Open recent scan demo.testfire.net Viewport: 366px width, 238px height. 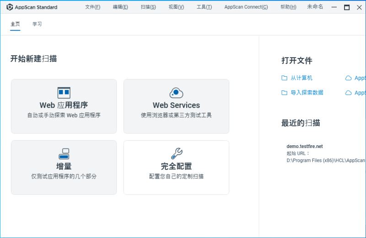point(305,146)
